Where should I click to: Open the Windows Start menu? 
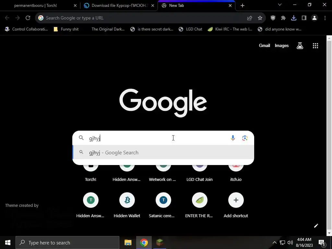click(8, 243)
